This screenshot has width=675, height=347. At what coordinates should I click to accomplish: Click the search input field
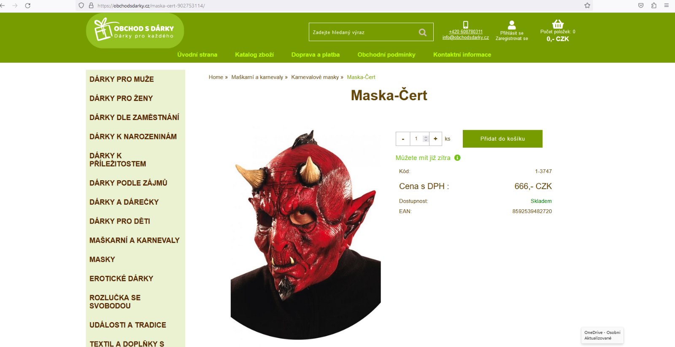[363, 32]
